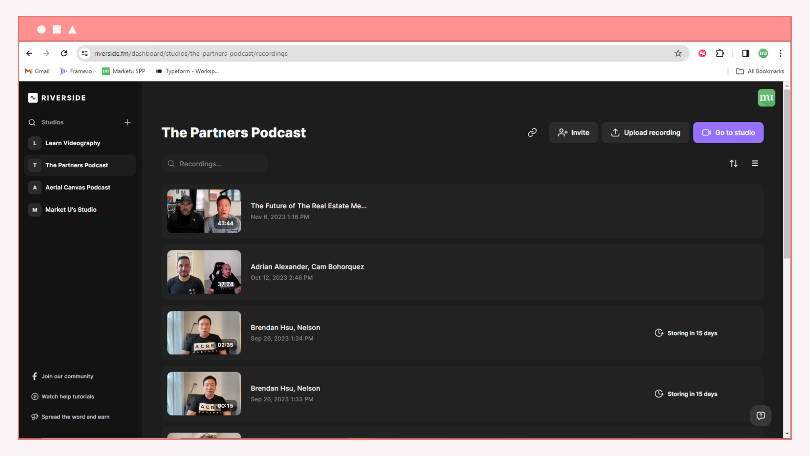Click Storing in 15 days on 1:34 PM recording

(686, 333)
